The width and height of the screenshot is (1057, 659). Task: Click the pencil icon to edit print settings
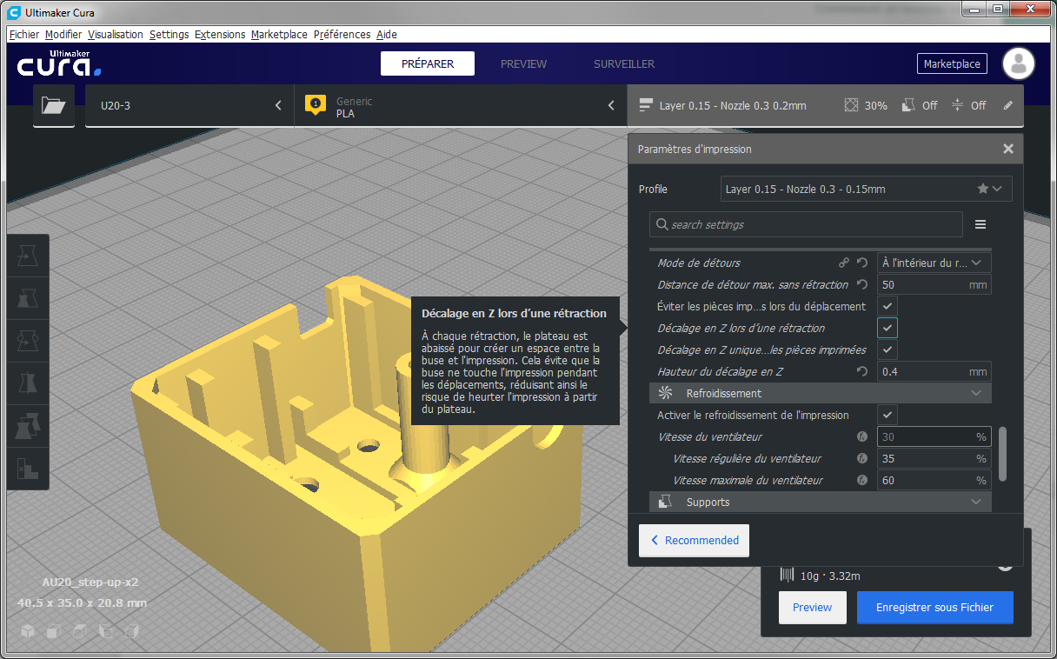click(1008, 105)
